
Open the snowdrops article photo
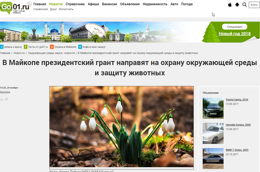121,127
